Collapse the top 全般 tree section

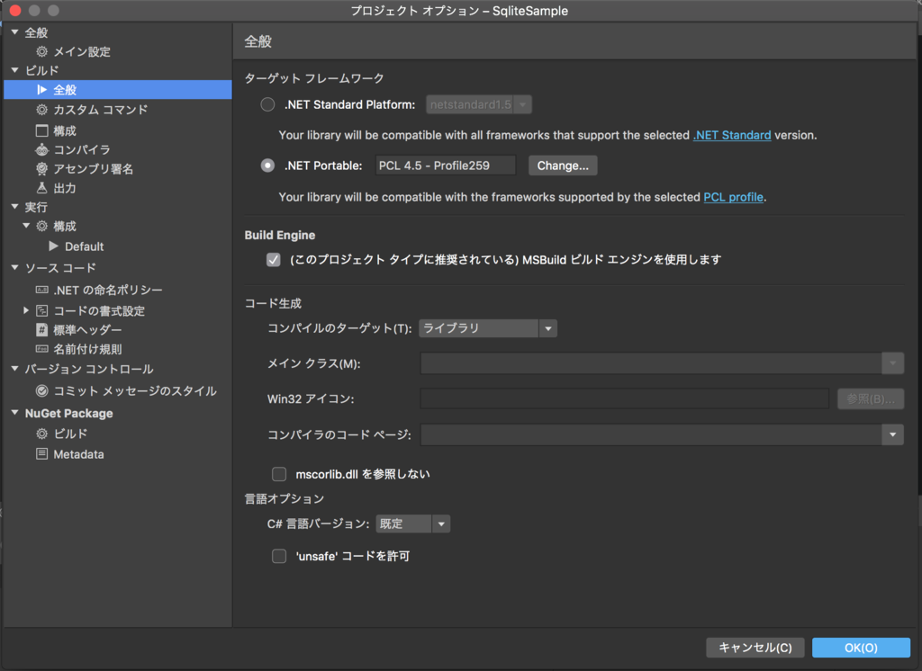point(14,32)
